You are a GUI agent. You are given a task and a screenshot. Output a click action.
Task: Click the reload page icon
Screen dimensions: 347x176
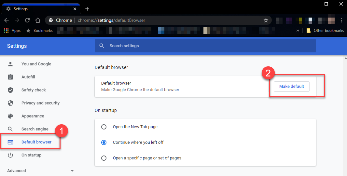click(27, 20)
